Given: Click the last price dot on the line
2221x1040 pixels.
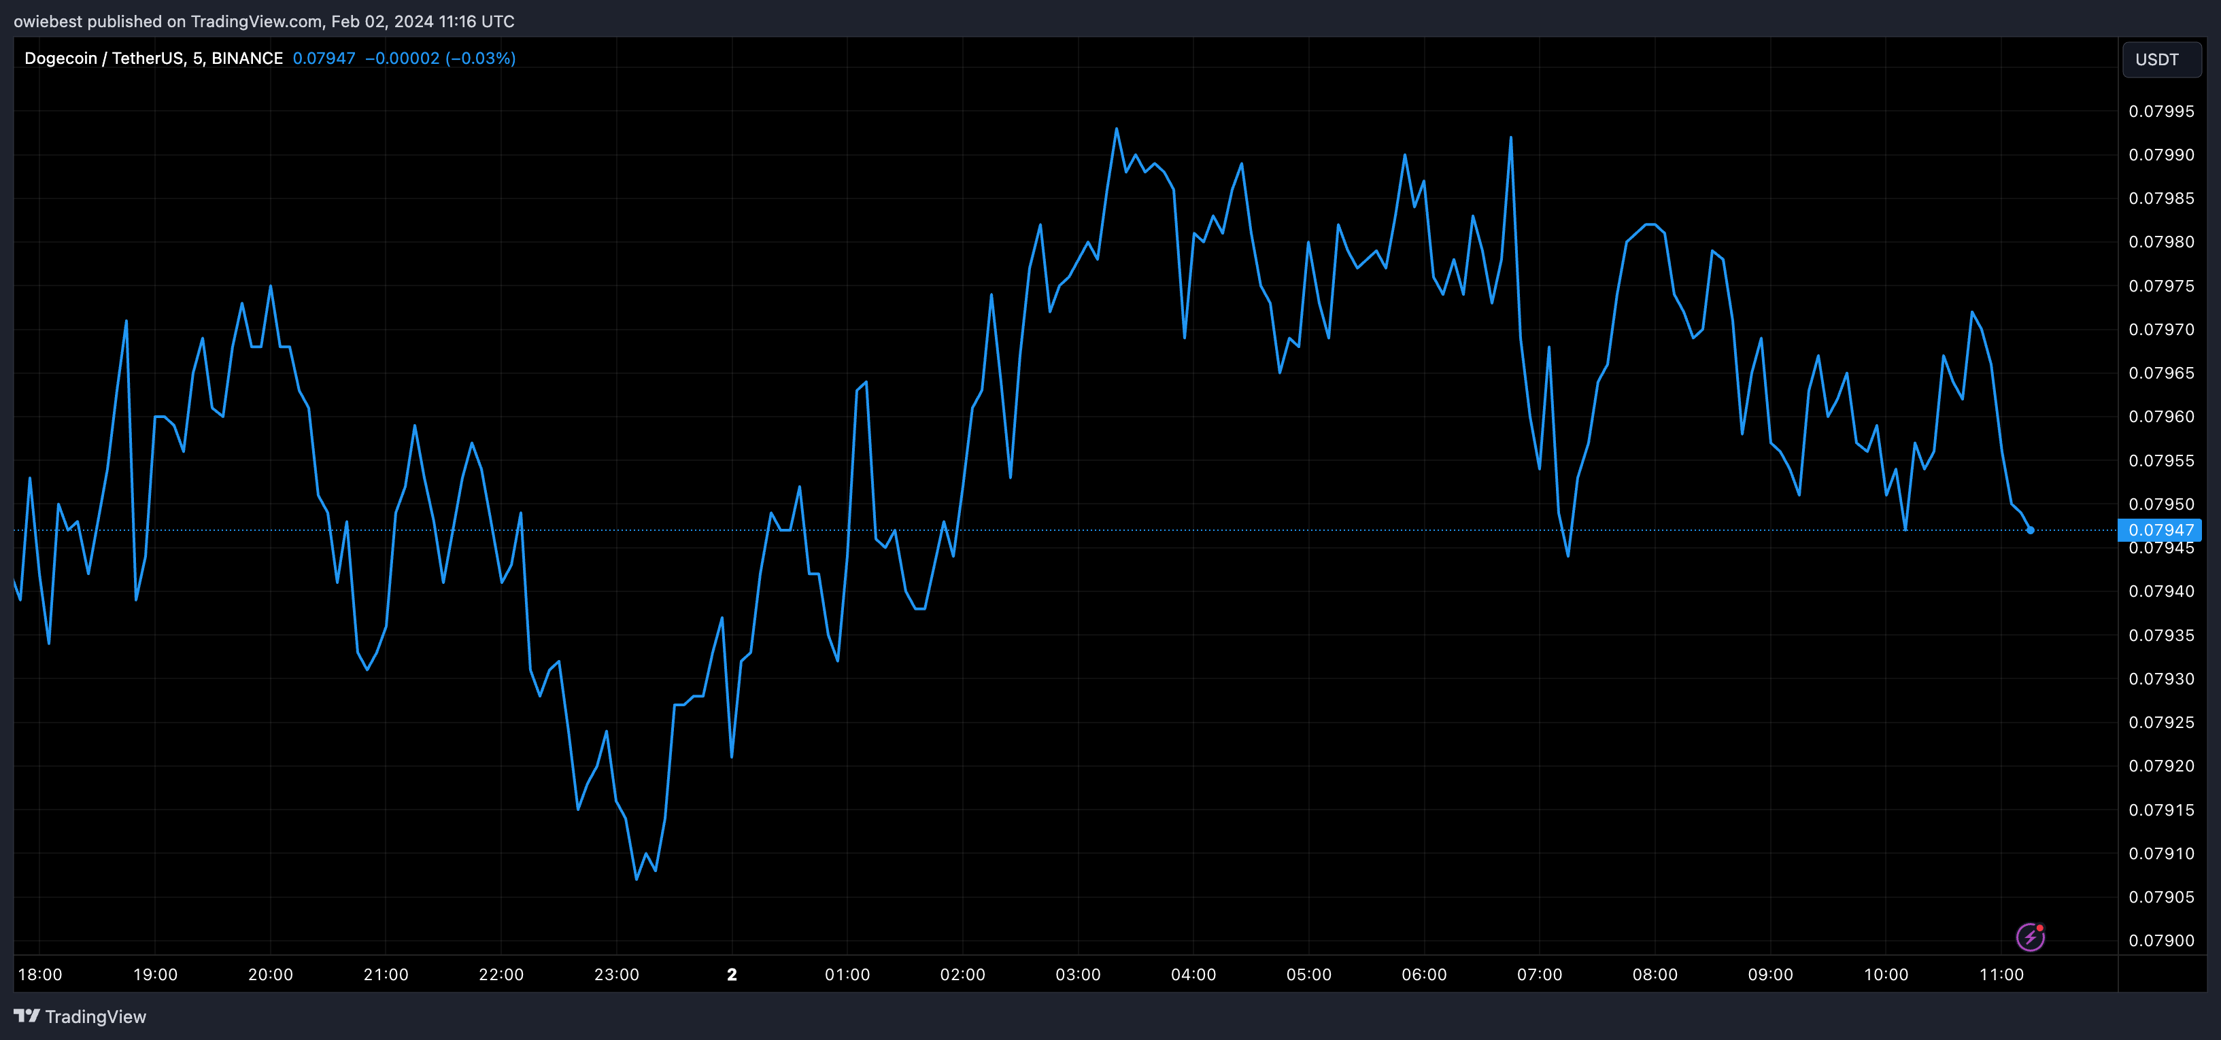Looking at the screenshot, I should coord(2031,530).
